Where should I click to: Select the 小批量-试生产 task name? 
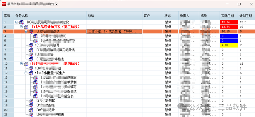point(50,73)
